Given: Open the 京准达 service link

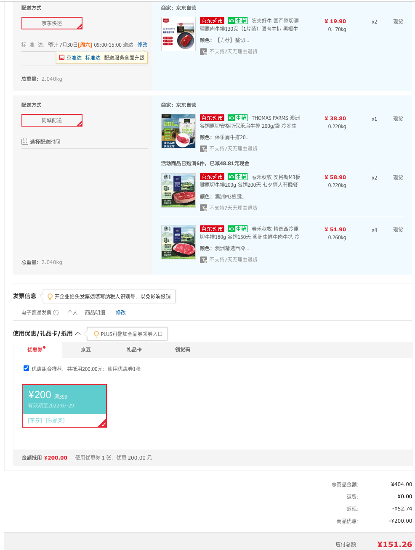Looking at the screenshot, I should point(74,58).
